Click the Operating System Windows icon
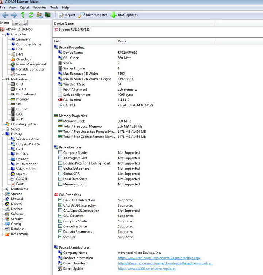263x275 pixels. pyautogui.click(x=7, y=124)
